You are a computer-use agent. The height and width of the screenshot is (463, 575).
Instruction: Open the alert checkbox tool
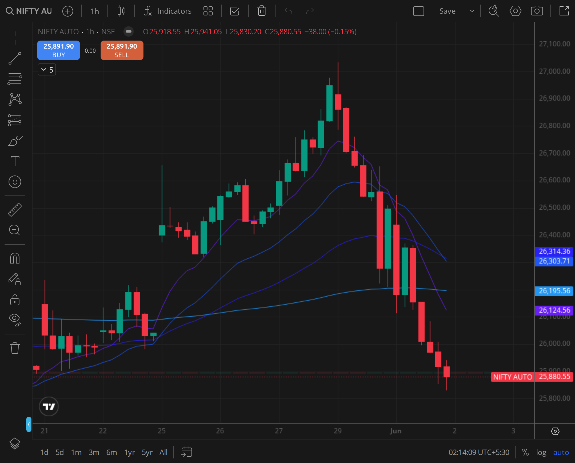pyautogui.click(x=235, y=11)
